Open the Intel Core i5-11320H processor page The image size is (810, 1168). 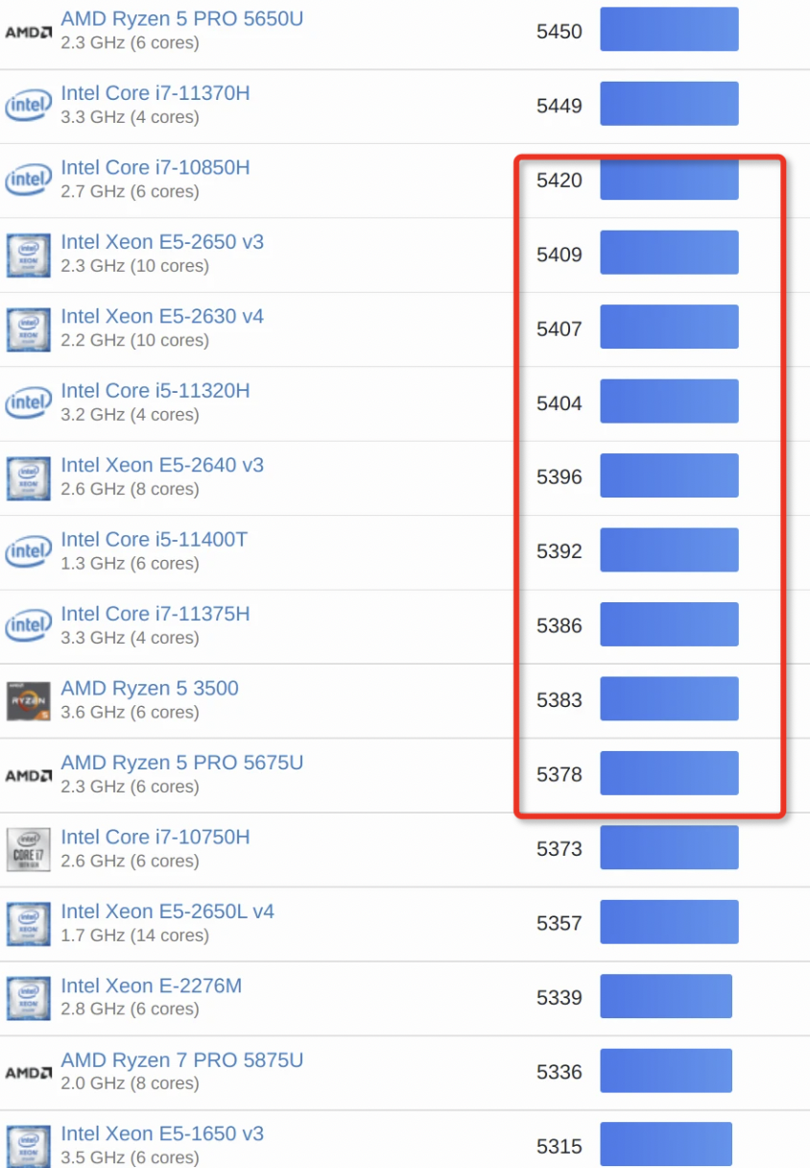pos(155,391)
